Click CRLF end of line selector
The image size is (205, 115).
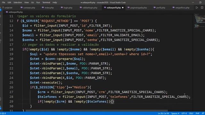tap(191, 113)
